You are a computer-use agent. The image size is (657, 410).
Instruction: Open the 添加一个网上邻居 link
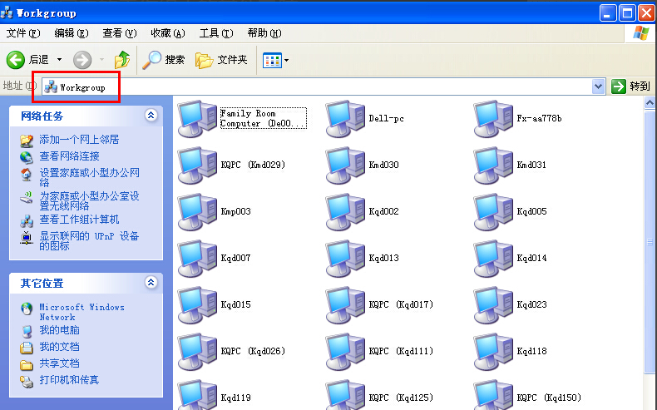79,140
